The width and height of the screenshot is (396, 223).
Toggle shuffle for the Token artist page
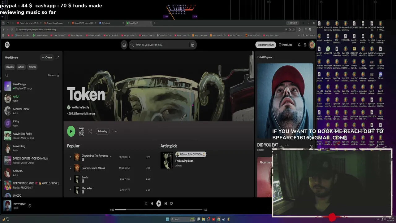(90, 131)
